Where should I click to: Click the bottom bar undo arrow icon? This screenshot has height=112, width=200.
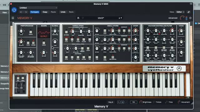click(x=119, y=102)
